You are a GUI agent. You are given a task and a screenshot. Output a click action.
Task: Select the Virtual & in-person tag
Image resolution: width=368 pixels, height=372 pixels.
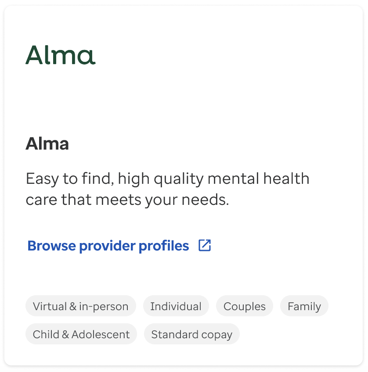pos(81,306)
